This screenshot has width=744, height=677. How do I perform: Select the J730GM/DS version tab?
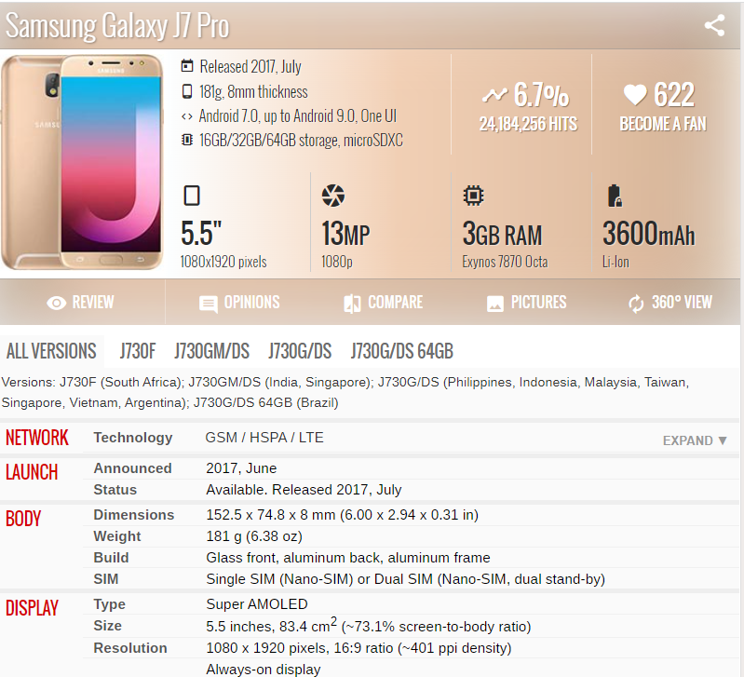coord(211,351)
